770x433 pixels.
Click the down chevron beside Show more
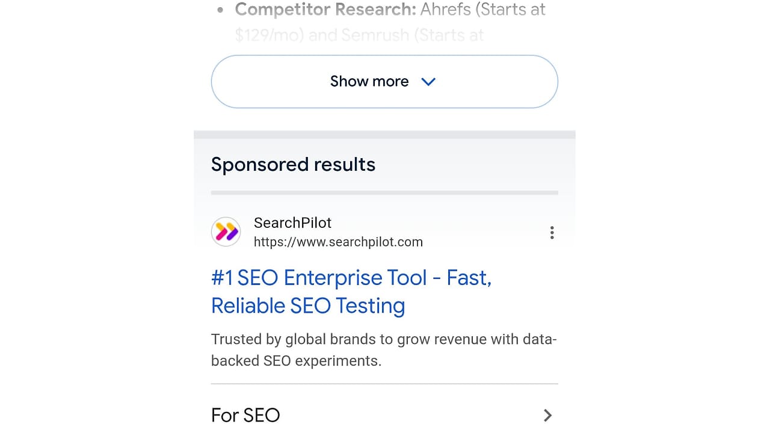click(428, 82)
